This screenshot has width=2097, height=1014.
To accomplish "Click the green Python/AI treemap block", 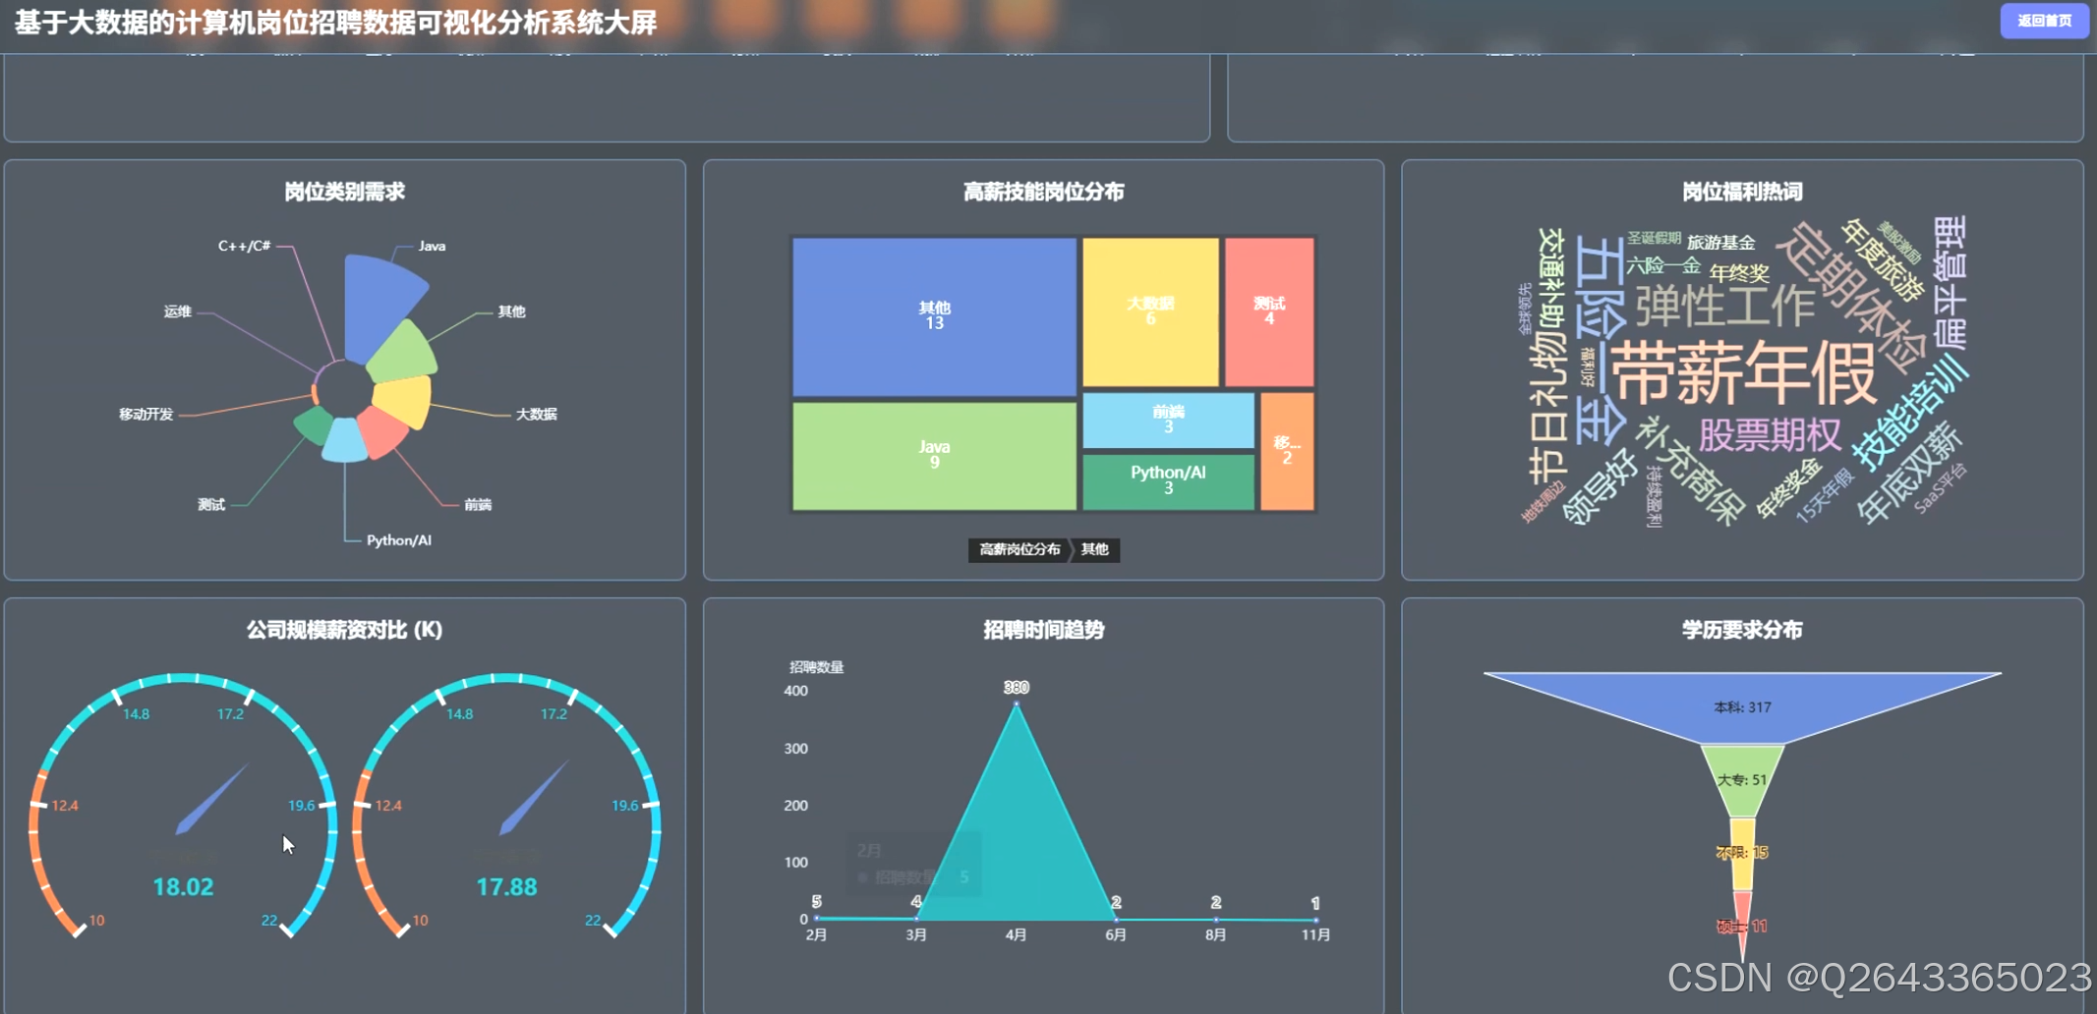I will 1168,481.
